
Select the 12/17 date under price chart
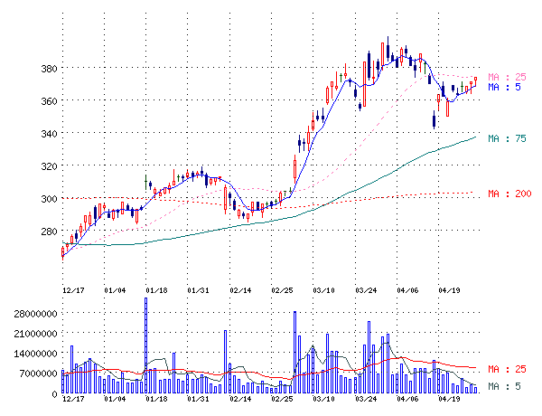74,290
